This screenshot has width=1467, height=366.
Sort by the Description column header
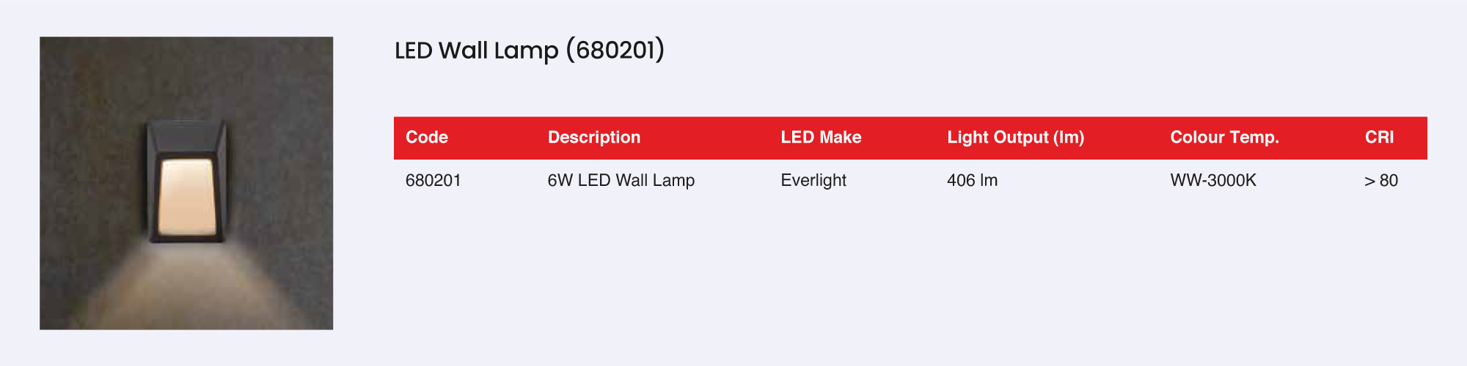point(594,138)
